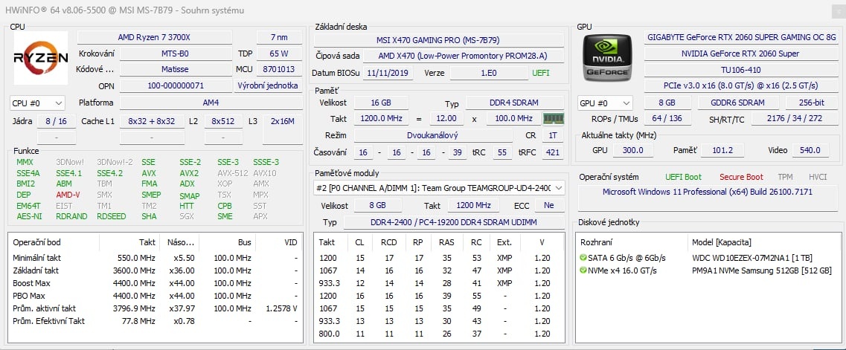846x350 pixels.
Task: Click the 8x32 + 8x32 L1 cache value
Action: [x=152, y=121]
